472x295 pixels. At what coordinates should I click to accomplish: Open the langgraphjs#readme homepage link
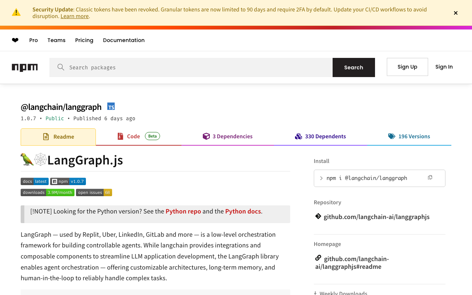point(352,263)
